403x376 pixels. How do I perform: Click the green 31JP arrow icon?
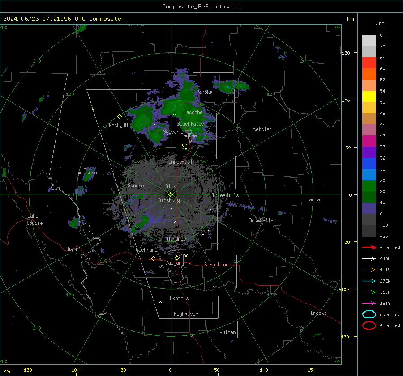coord(369,292)
